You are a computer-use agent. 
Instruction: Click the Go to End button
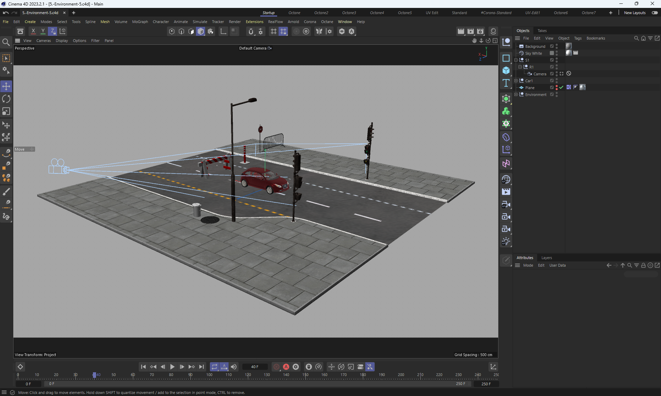coord(201,367)
